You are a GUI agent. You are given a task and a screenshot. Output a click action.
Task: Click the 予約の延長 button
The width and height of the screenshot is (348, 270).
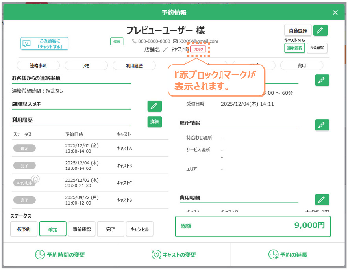[x=288, y=255]
